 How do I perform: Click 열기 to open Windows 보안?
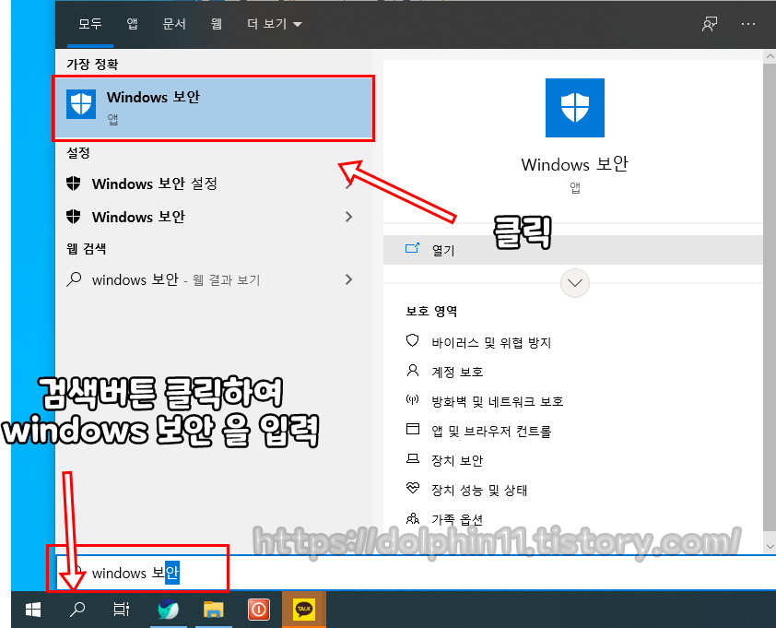[x=572, y=250]
